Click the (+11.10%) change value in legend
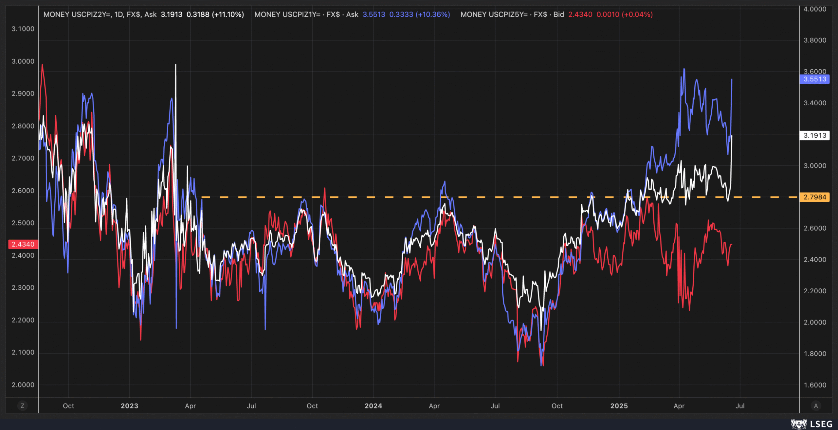Screen dimensions: 838x430 point(228,14)
